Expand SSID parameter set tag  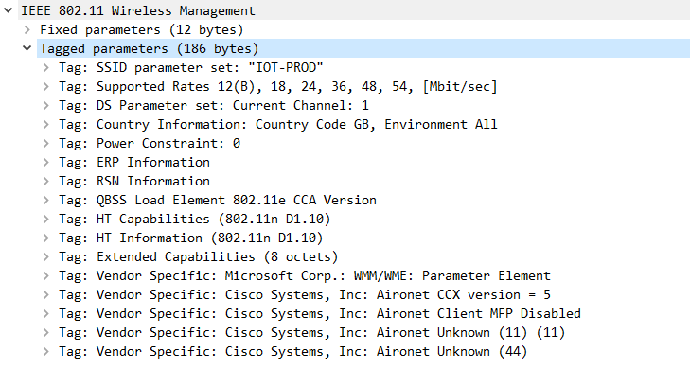45,67
